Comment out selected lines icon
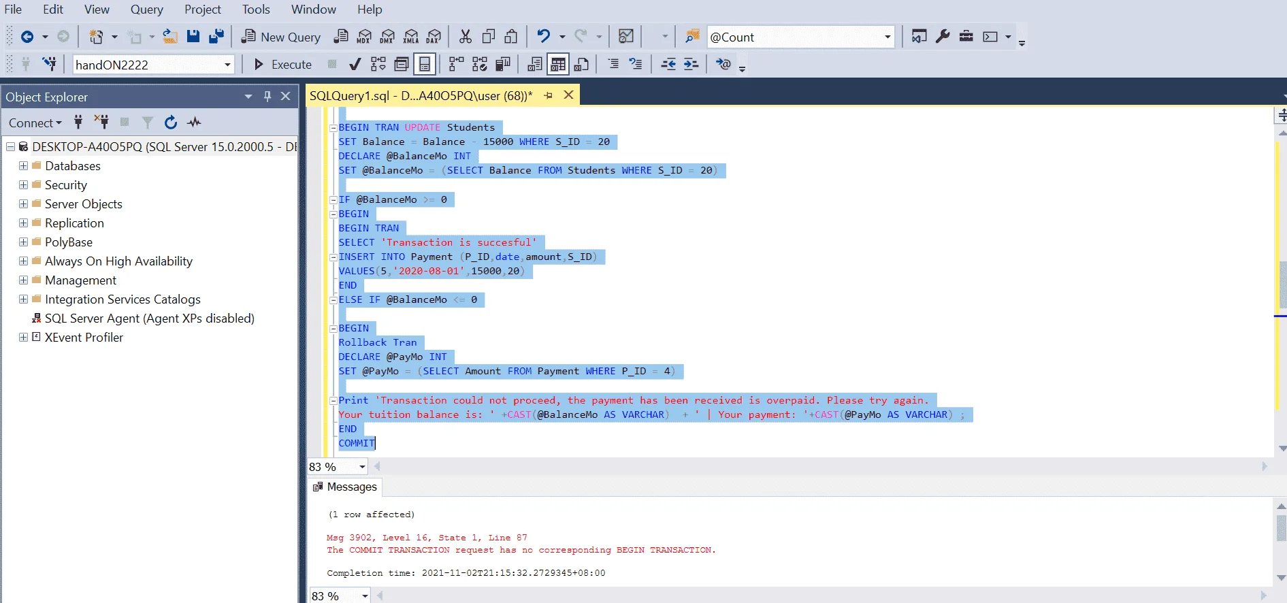Viewport: 1287px width, 603px height. click(x=613, y=65)
